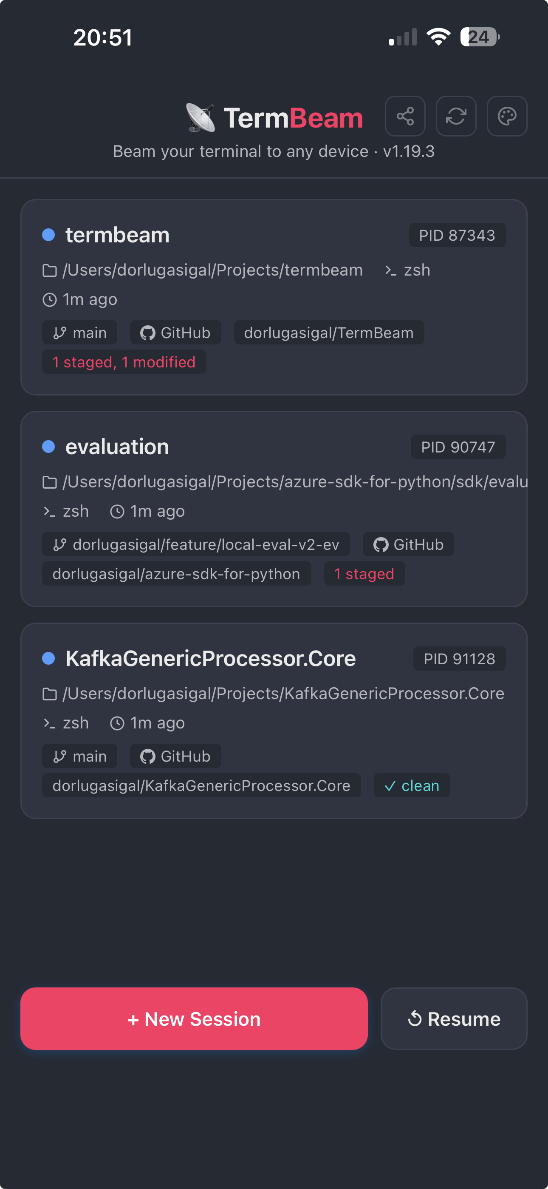Open the termbeam session card title
548x1189 pixels.
pos(118,235)
